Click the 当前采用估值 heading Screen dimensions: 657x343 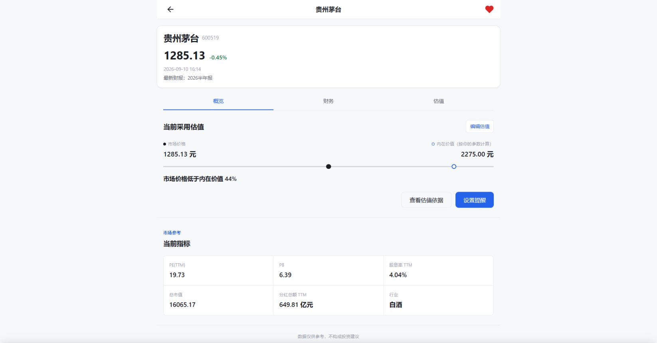[x=184, y=127]
